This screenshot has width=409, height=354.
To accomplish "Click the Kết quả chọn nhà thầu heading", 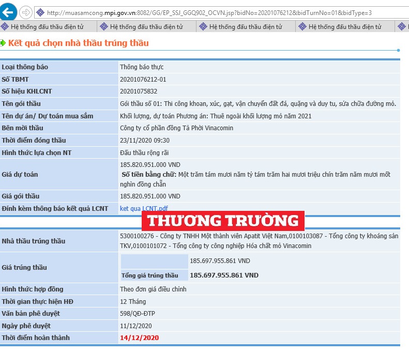I will tap(79, 43).
